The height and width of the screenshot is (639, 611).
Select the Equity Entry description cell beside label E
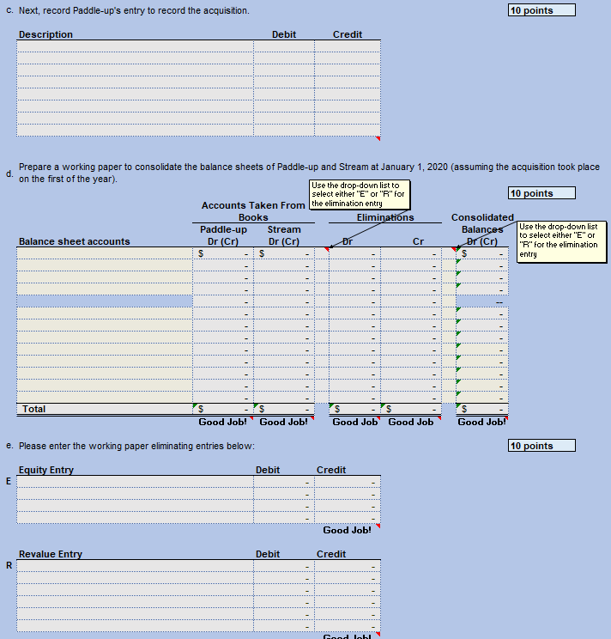pyautogui.click(x=135, y=482)
